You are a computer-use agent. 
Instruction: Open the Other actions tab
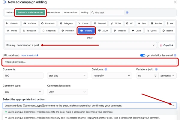71,13
